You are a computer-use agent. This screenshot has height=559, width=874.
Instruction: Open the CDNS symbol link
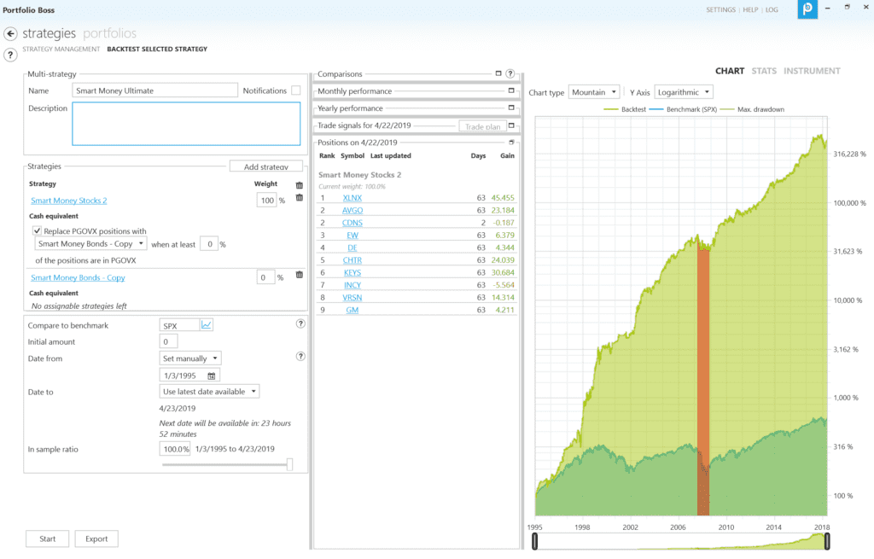353,223
